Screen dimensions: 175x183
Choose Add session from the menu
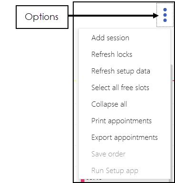pos(110,38)
